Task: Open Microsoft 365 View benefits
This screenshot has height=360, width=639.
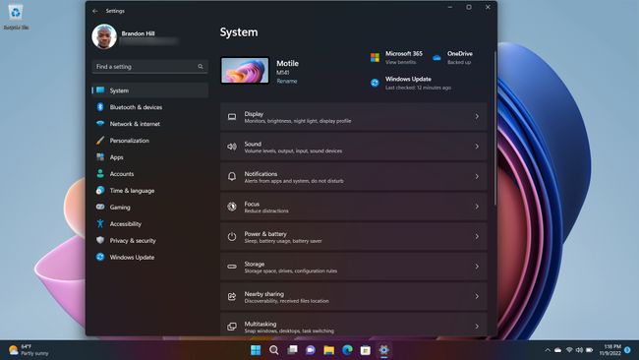Action: click(396, 57)
